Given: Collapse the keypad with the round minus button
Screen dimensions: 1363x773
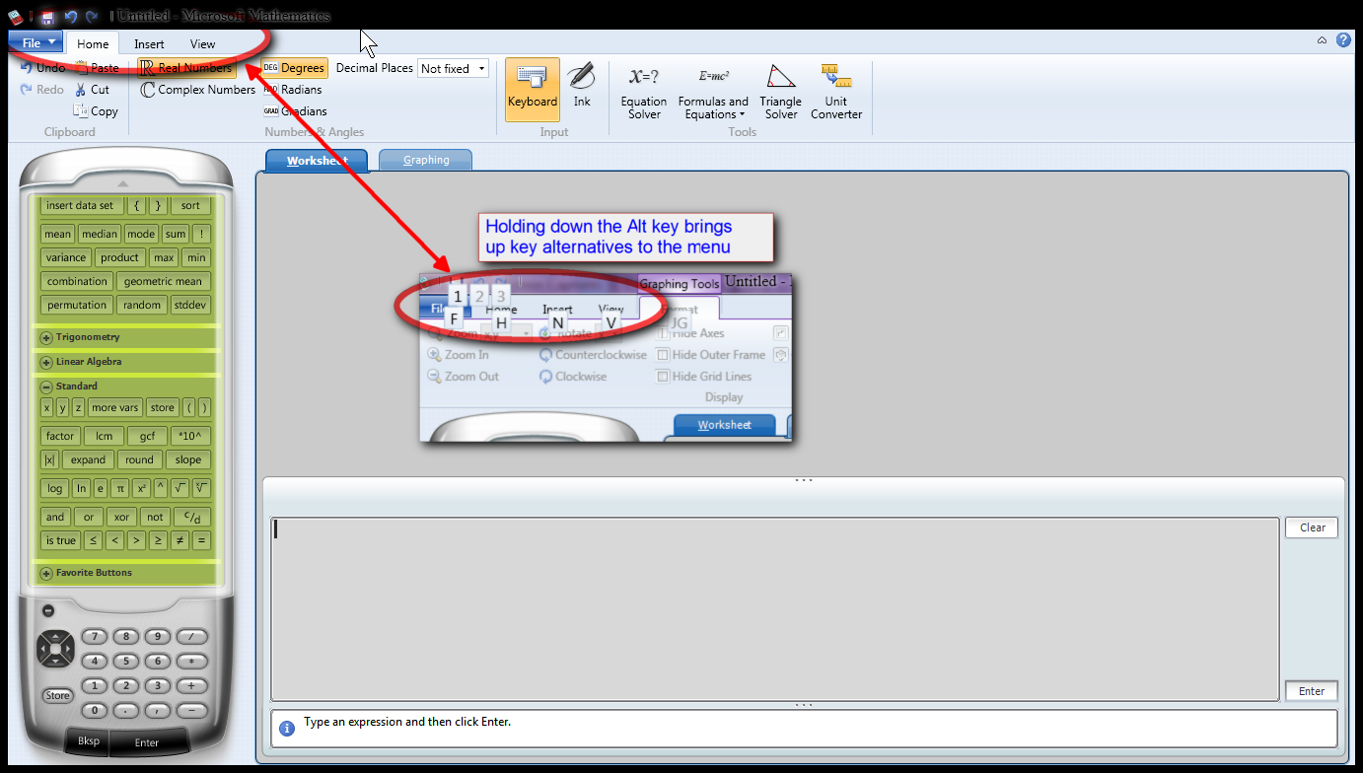Looking at the screenshot, I should (x=47, y=610).
